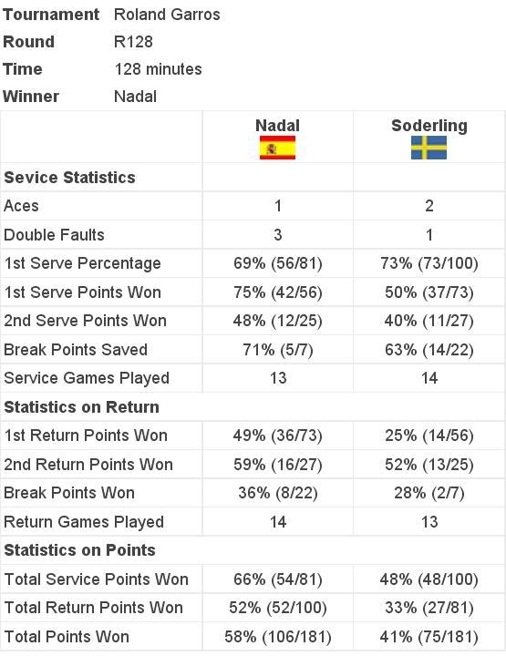Image resolution: width=506 pixels, height=656 pixels.
Task: Select the Statistics on Points section header
Action: click(x=79, y=550)
